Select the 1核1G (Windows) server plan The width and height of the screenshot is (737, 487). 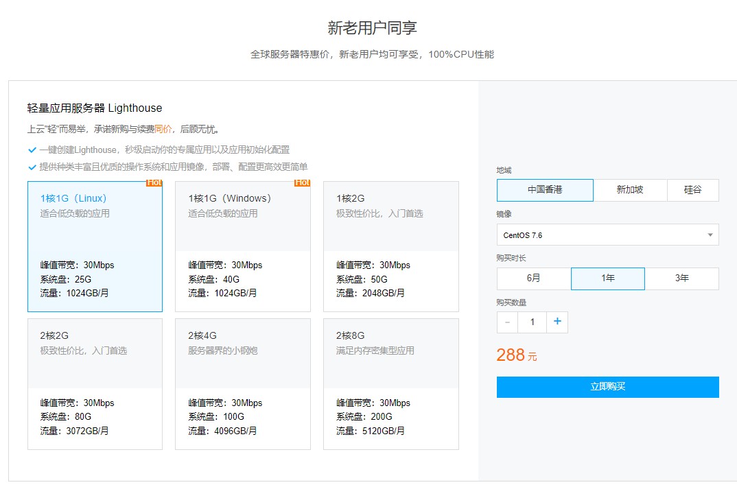click(x=243, y=246)
